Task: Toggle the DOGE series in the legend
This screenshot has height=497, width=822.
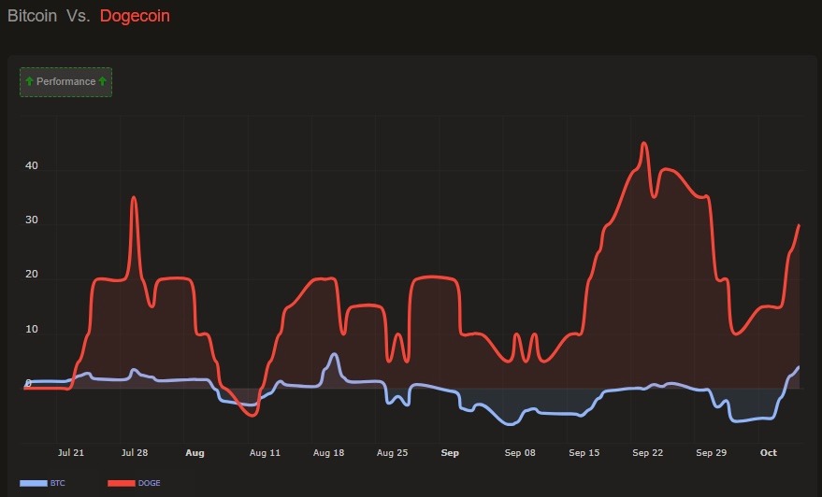Action: pyautogui.click(x=148, y=483)
